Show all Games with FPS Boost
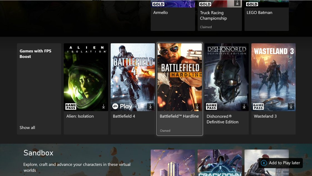The image size is (312, 176). click(27, 128)
